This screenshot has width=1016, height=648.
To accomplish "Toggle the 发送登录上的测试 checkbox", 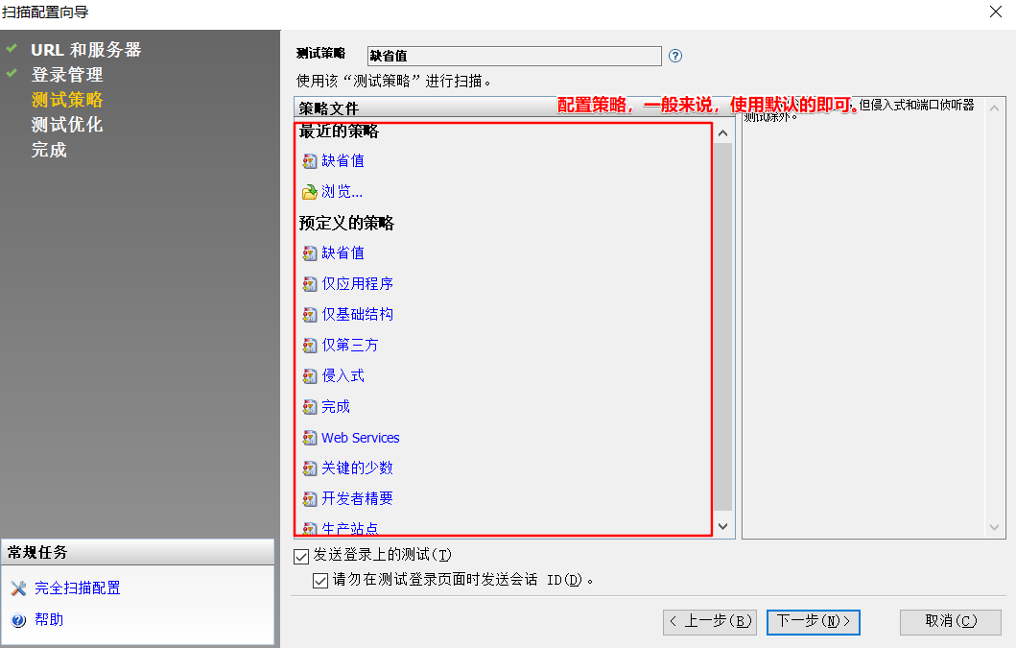I will tap(301, 556).
